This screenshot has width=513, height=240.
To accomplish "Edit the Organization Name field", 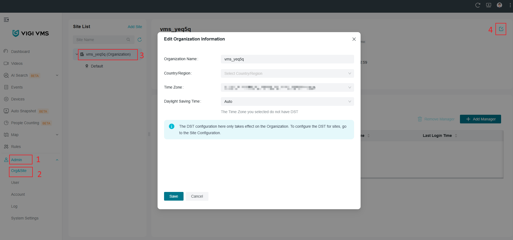I will coord(287,59).
